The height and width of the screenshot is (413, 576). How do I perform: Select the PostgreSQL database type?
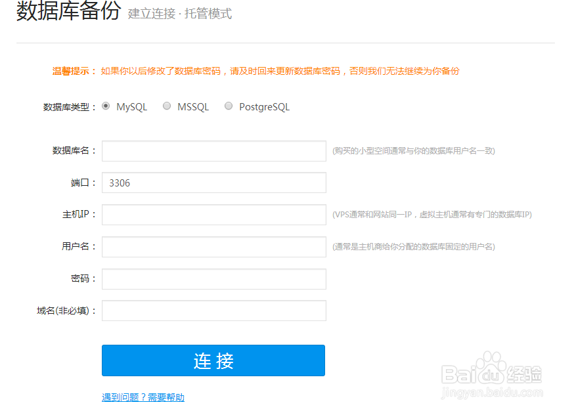pos(229,106)
